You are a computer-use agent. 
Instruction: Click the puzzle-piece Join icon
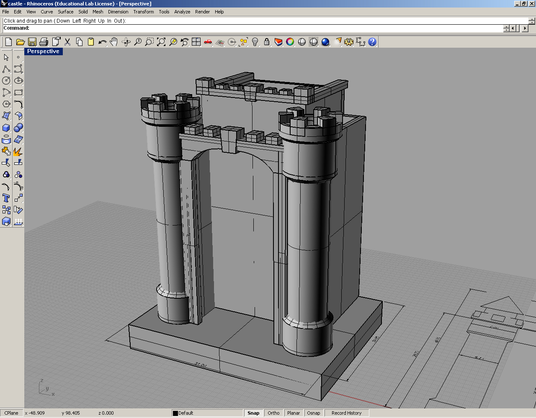[6, 151]
